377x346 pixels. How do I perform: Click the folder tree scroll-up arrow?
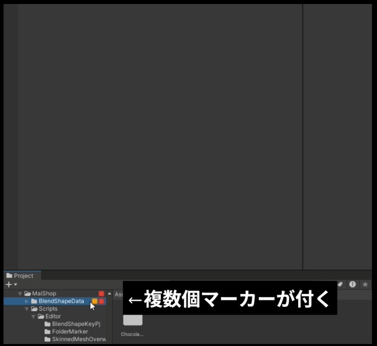[110, 294]
